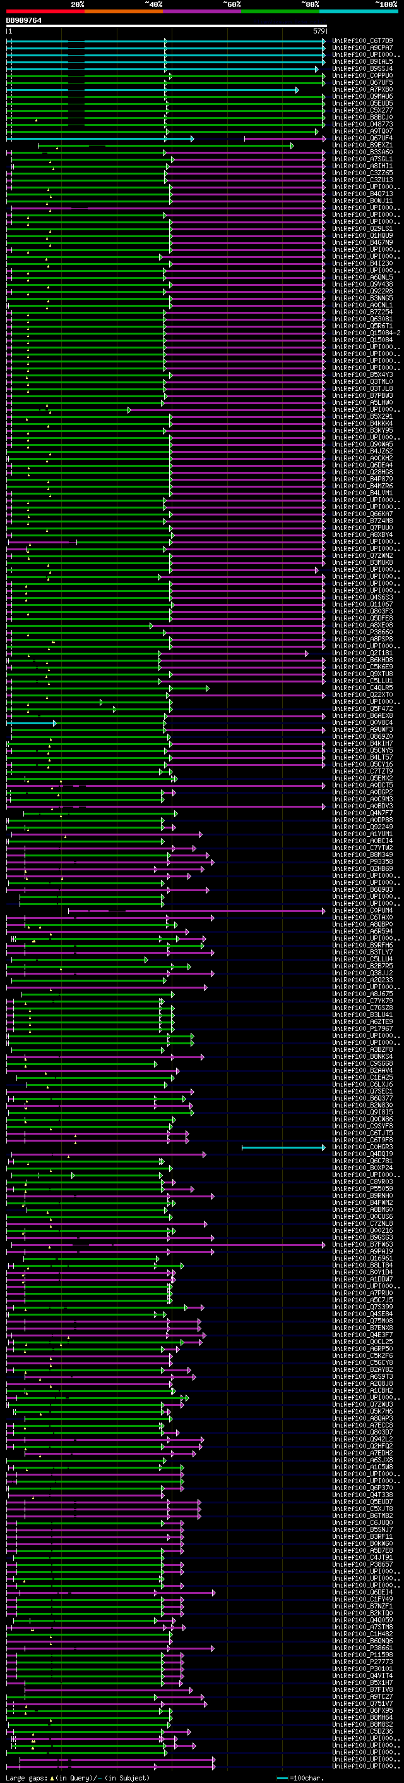This screenshot has width=404, height=1783.
Task: Select the UniRef100_Q9MAU6 hit
Action: (x=362, y=96)
